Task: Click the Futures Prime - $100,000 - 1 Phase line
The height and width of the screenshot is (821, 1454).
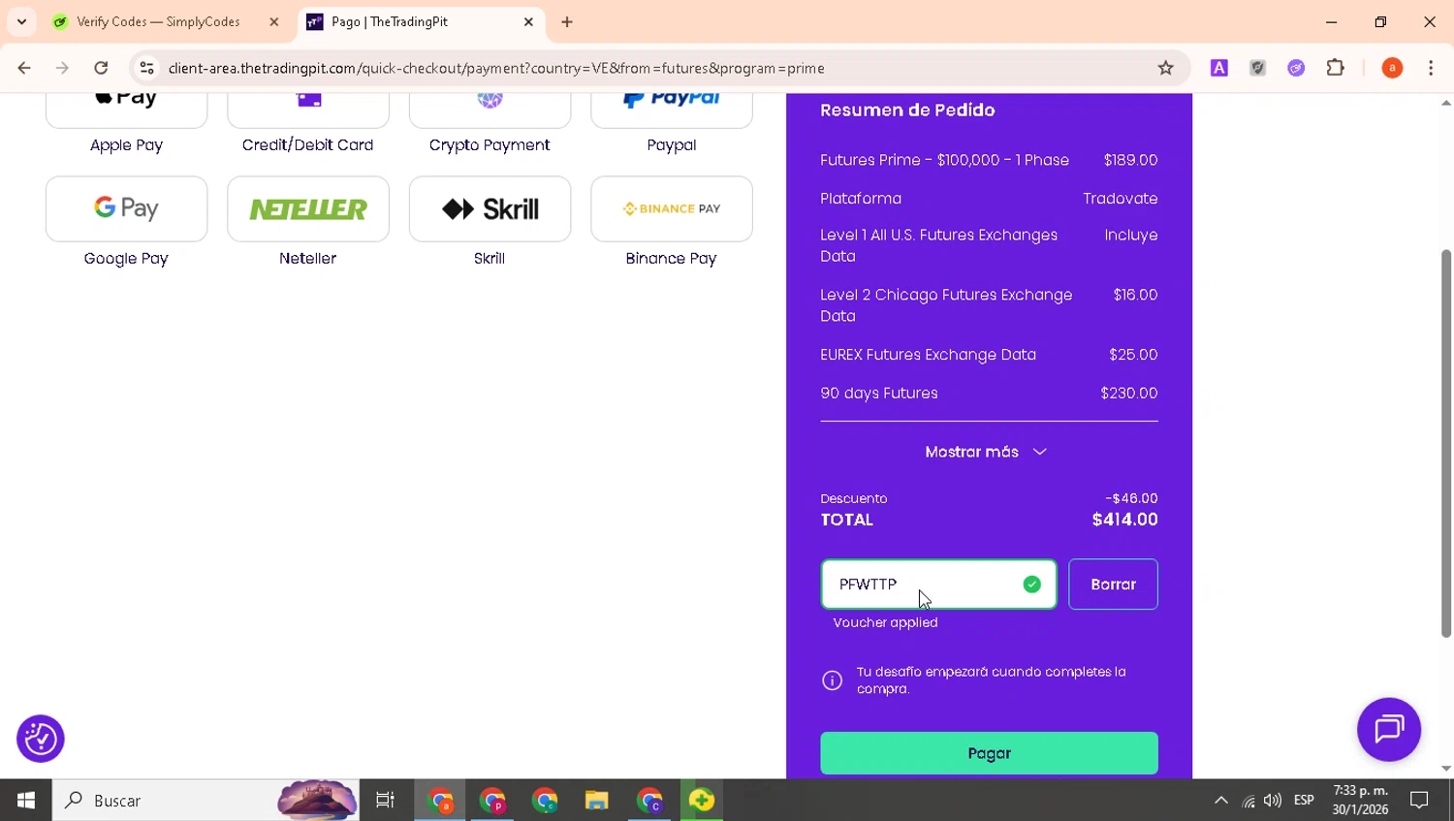Action: [x=989, y=160]
